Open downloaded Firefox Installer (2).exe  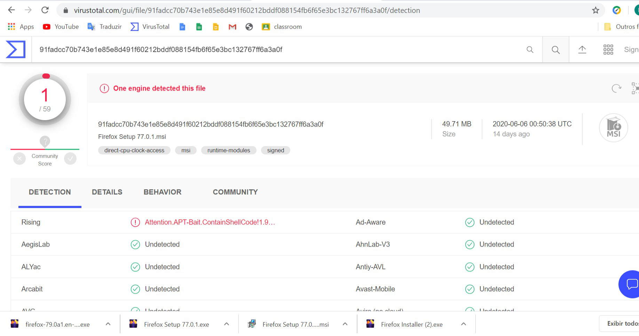click(x=404, y=324)
